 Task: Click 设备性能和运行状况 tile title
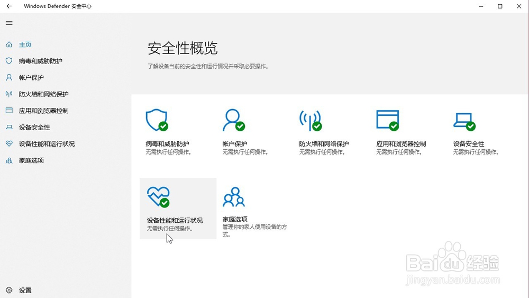175,220
